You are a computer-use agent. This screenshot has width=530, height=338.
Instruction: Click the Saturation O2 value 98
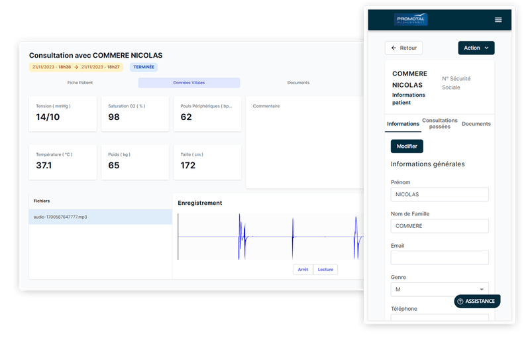[x=113, y=117]
